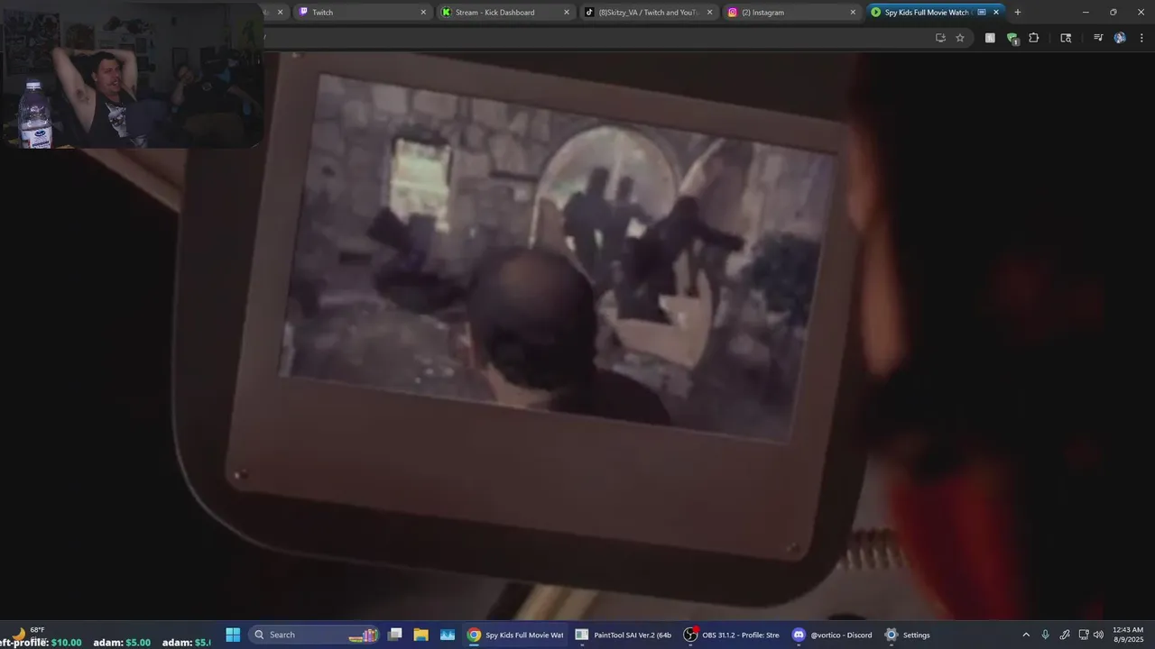The image size is (1155, 649).
Task: Open the media controls music-note icon
Action: coord(1098,38)
